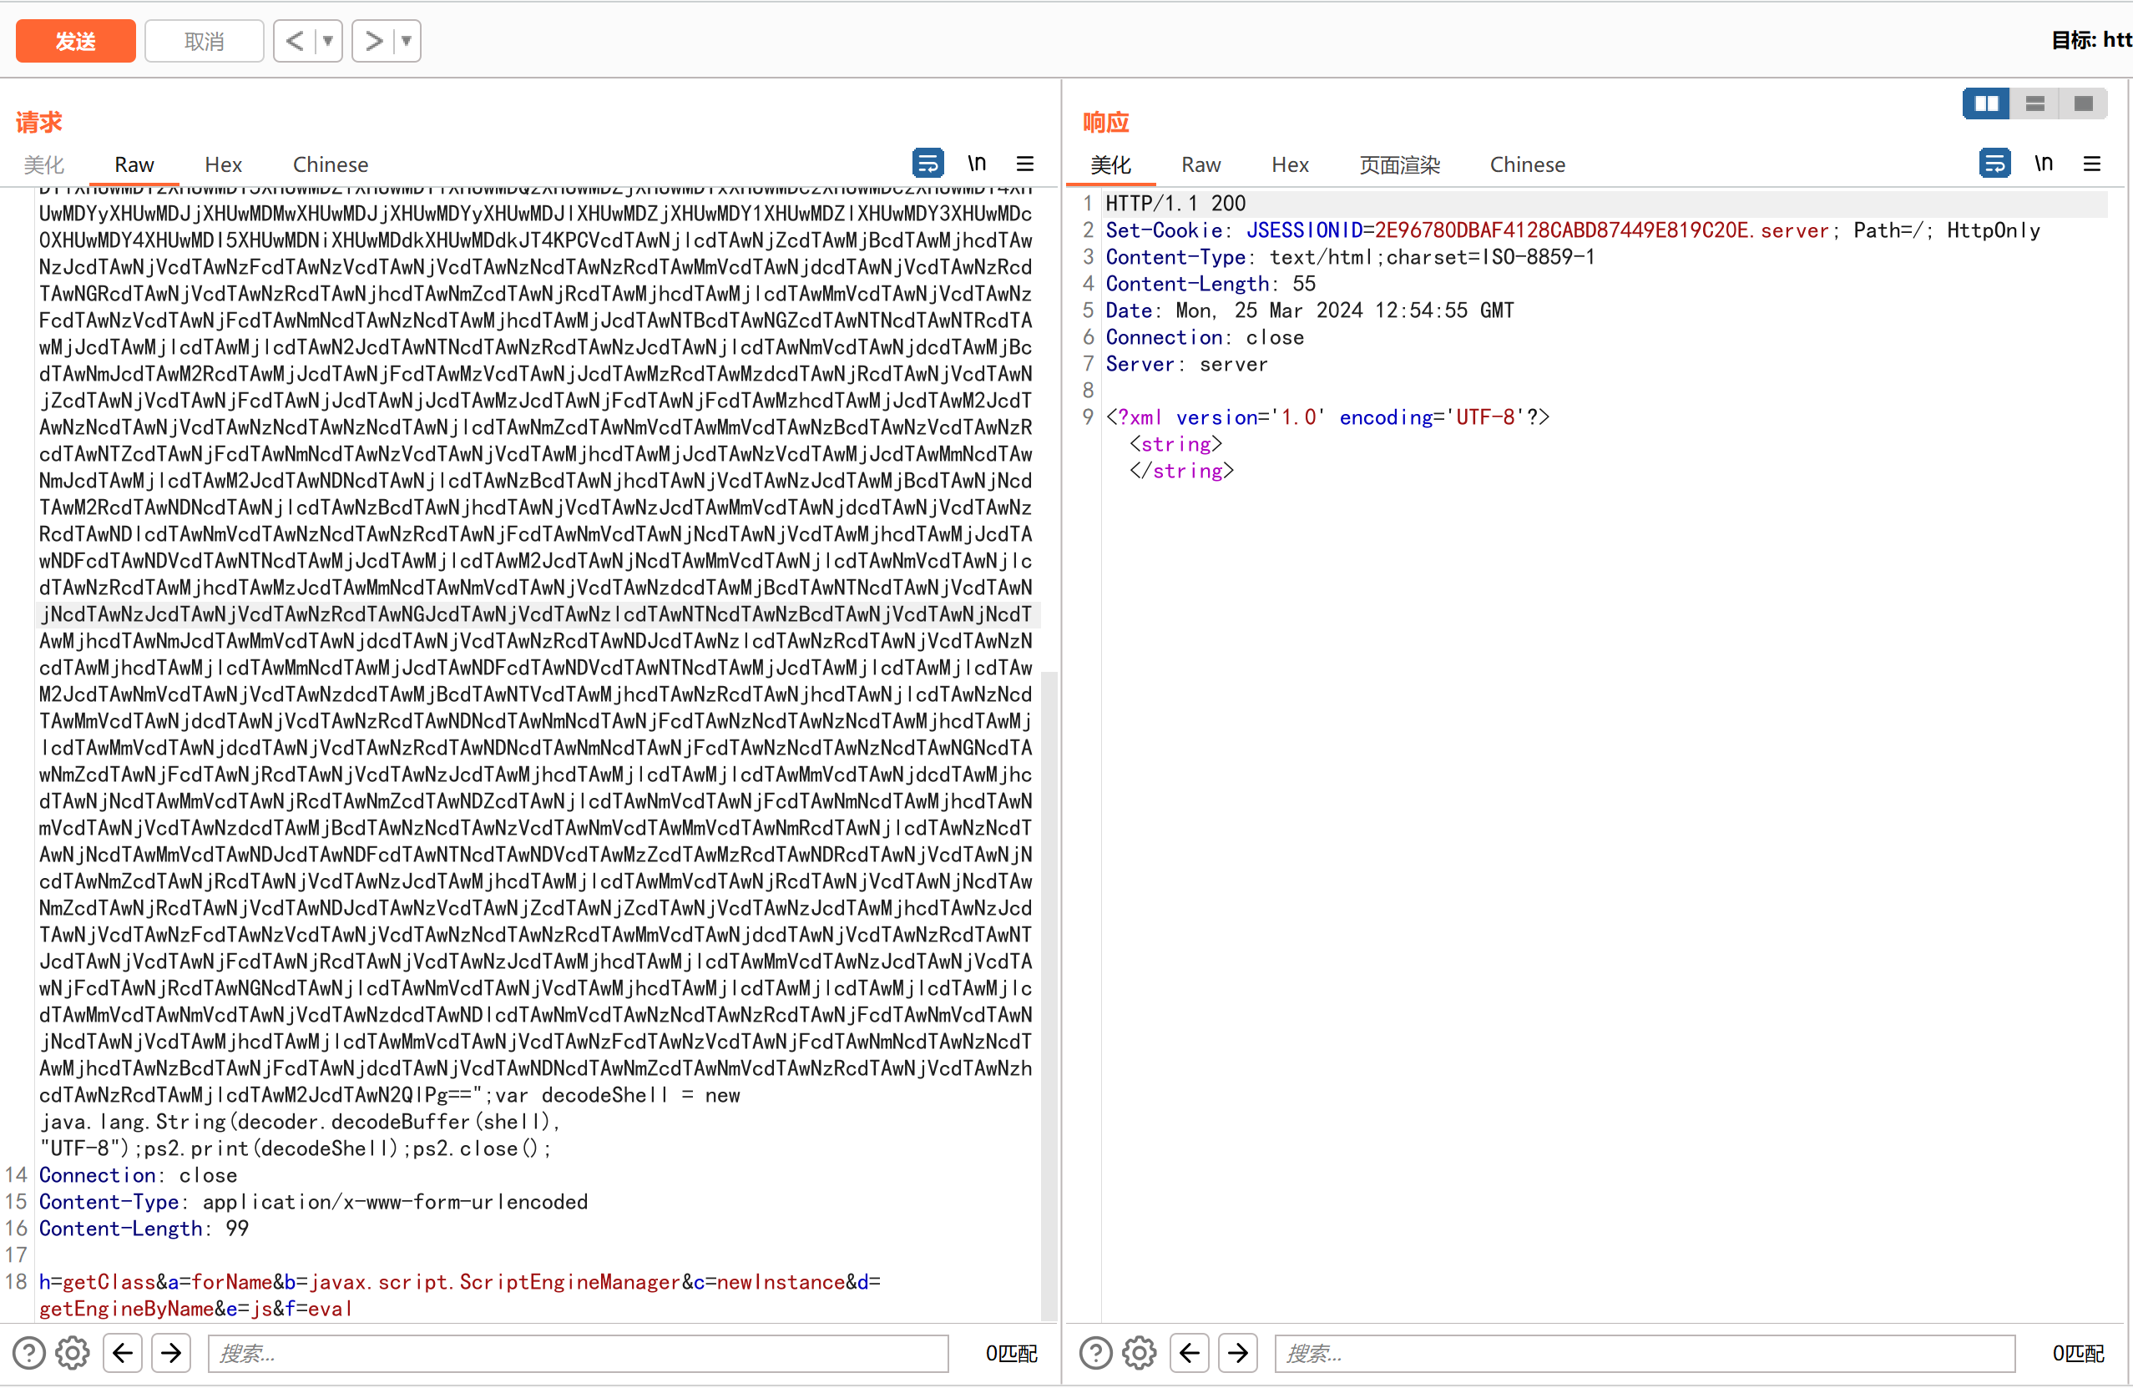Show \n characters in response panel
The height and width of the screenshot is (1388, 2133).
pyautogui.click(x=2043, y=163)
